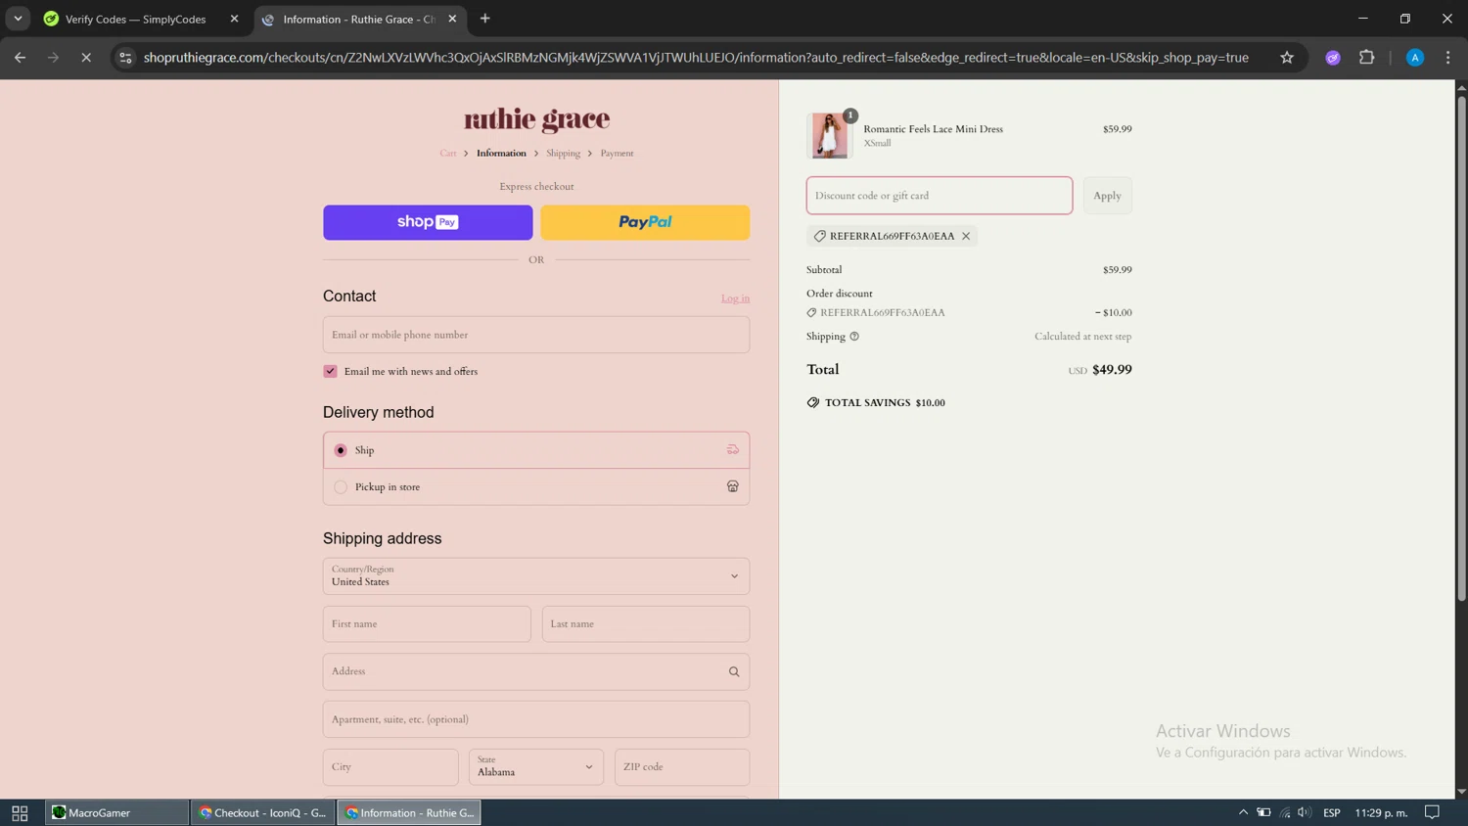Open the tab search dropdown arrow

pos(18,19)
